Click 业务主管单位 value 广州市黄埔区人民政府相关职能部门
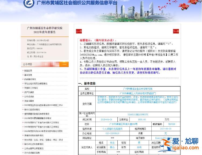Image resolution: width=202 pixels, height=155 pixels. click(x=138, y=93)
